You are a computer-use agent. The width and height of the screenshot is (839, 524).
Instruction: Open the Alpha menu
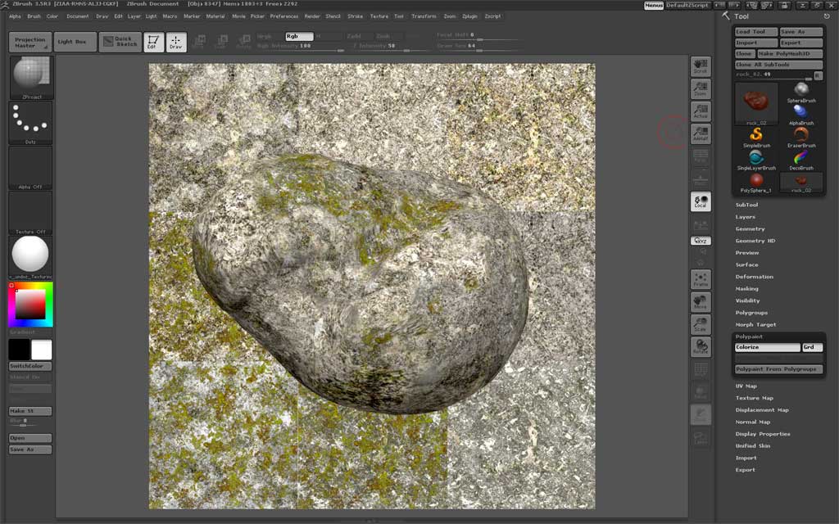(15, 16)
